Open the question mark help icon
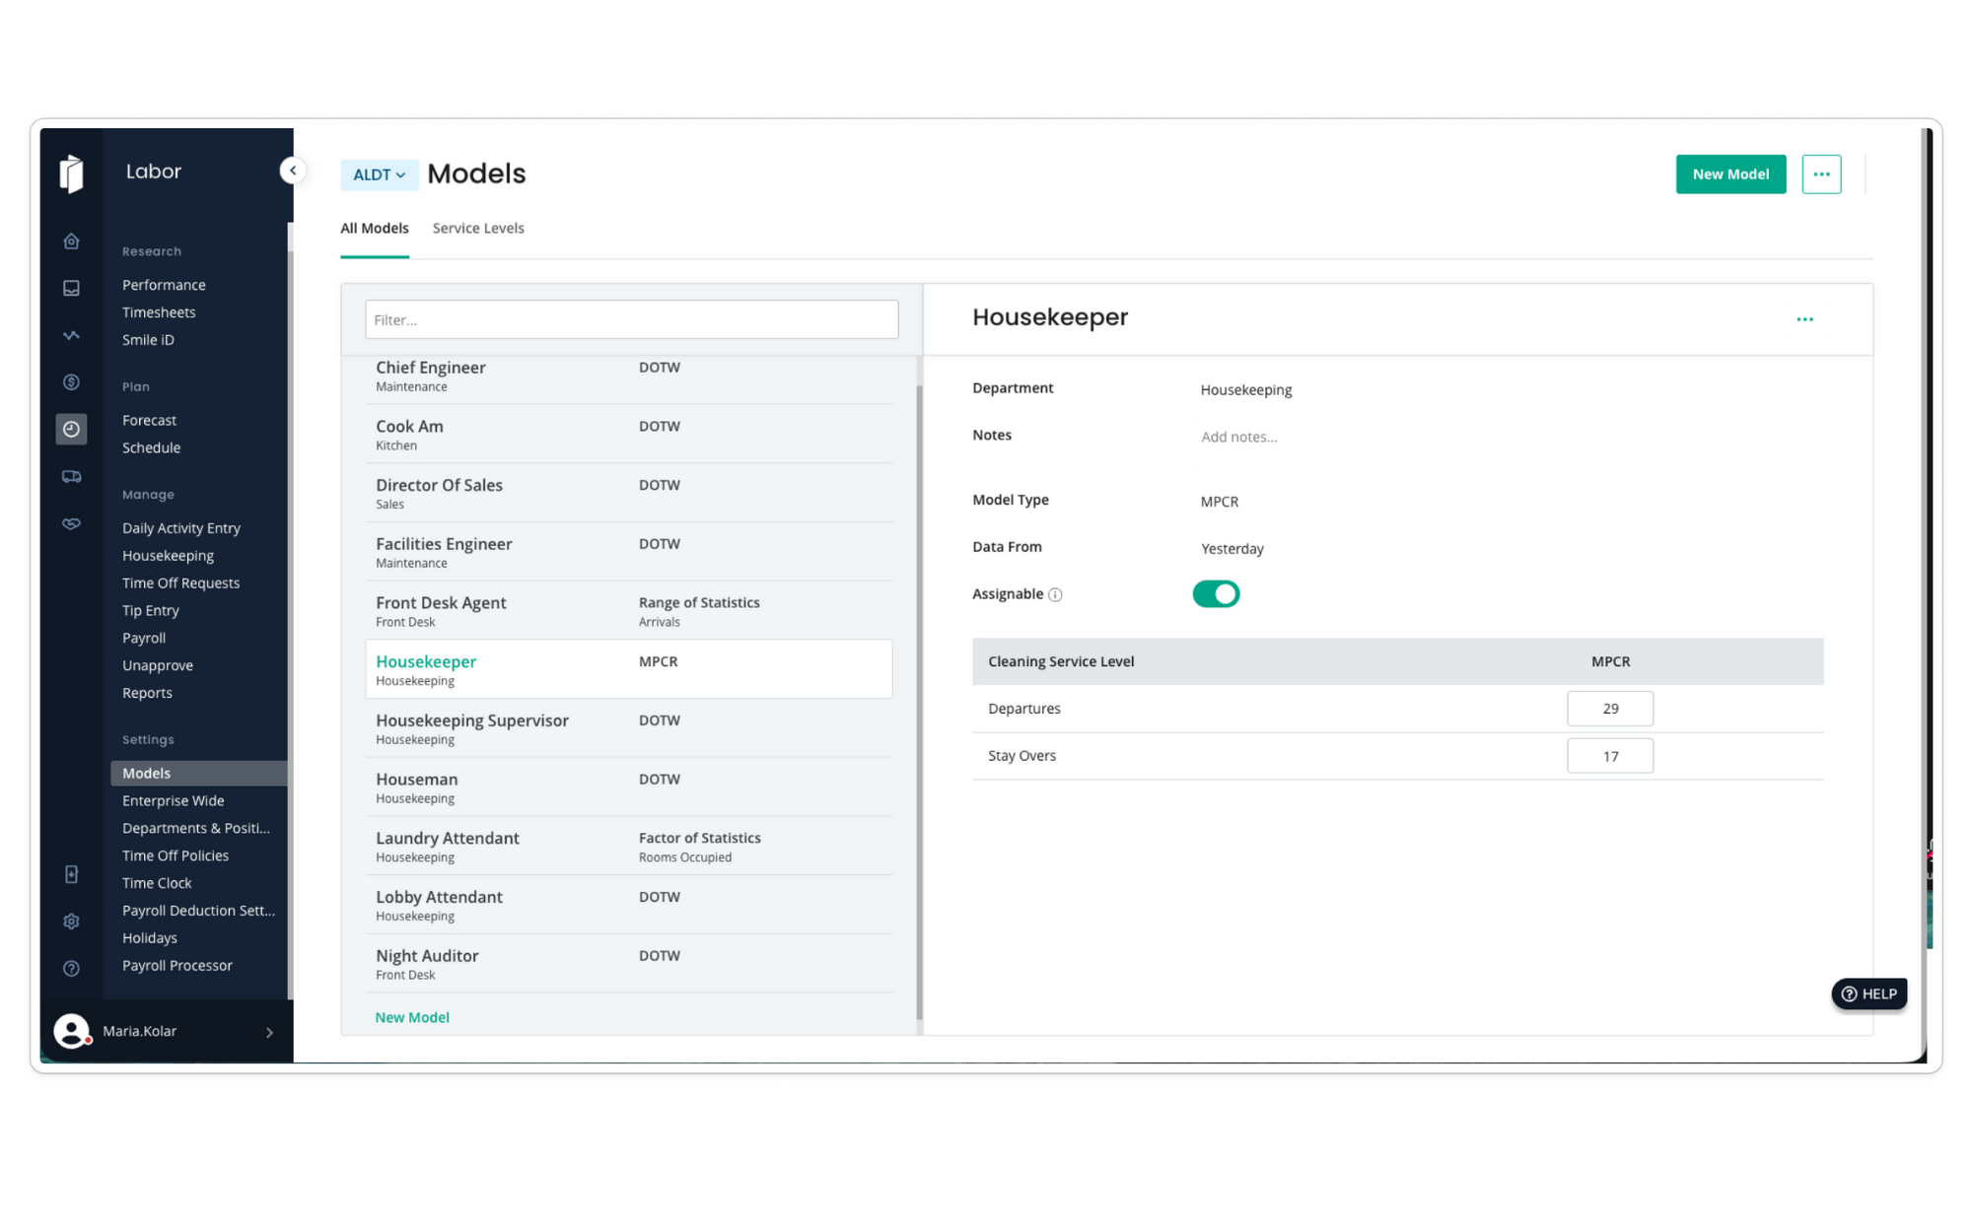Screen dimensions: 1972x1232 (x=71, y=969)
